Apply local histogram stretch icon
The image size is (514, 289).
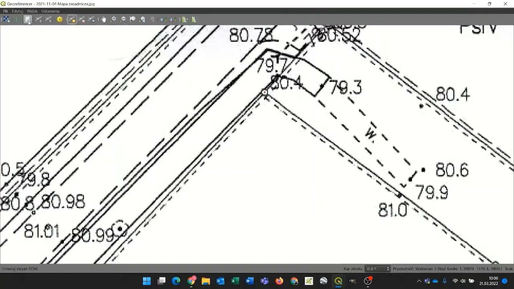(194, 19)
